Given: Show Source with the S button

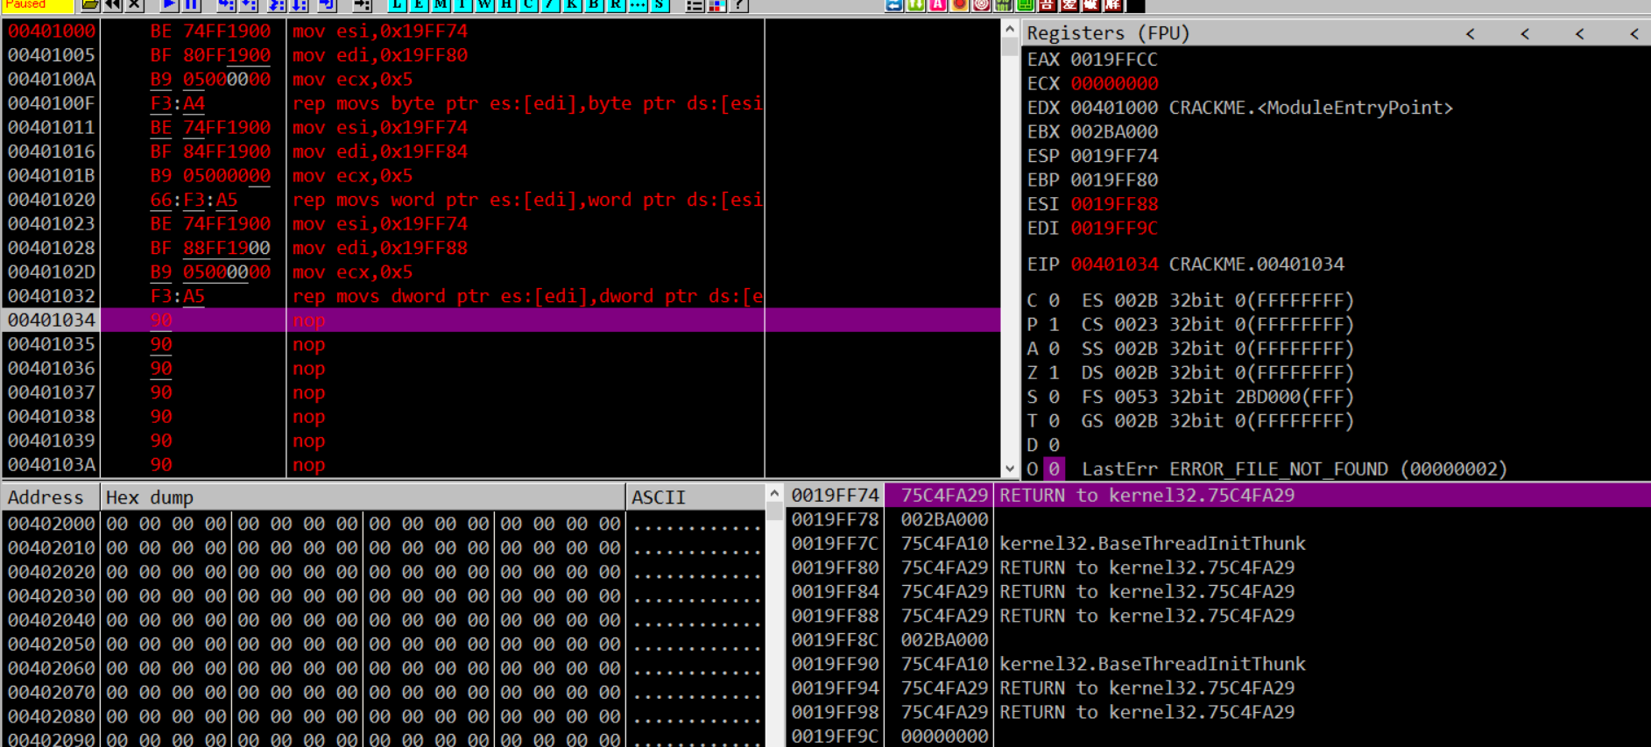Looking at the screenshot, I should pos(660,4).
